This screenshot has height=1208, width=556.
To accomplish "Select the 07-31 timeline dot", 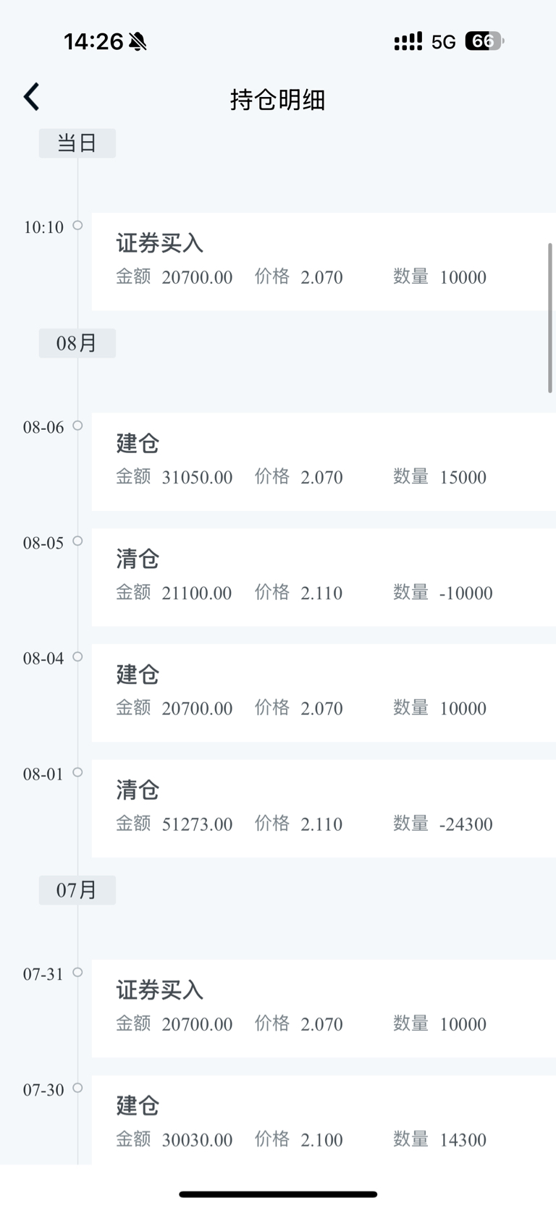I will tap(77, 972).
